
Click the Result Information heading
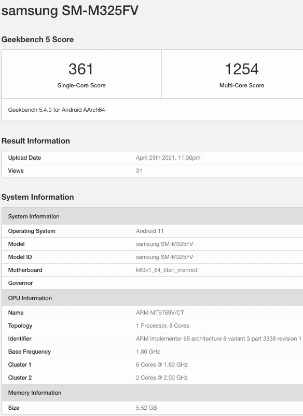pos(36,141)
